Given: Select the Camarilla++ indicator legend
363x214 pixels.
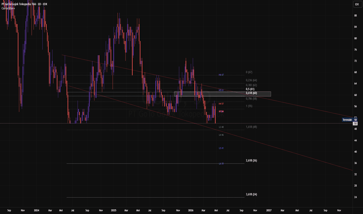Looking at the screenshot, I should [x=8, y=8].
